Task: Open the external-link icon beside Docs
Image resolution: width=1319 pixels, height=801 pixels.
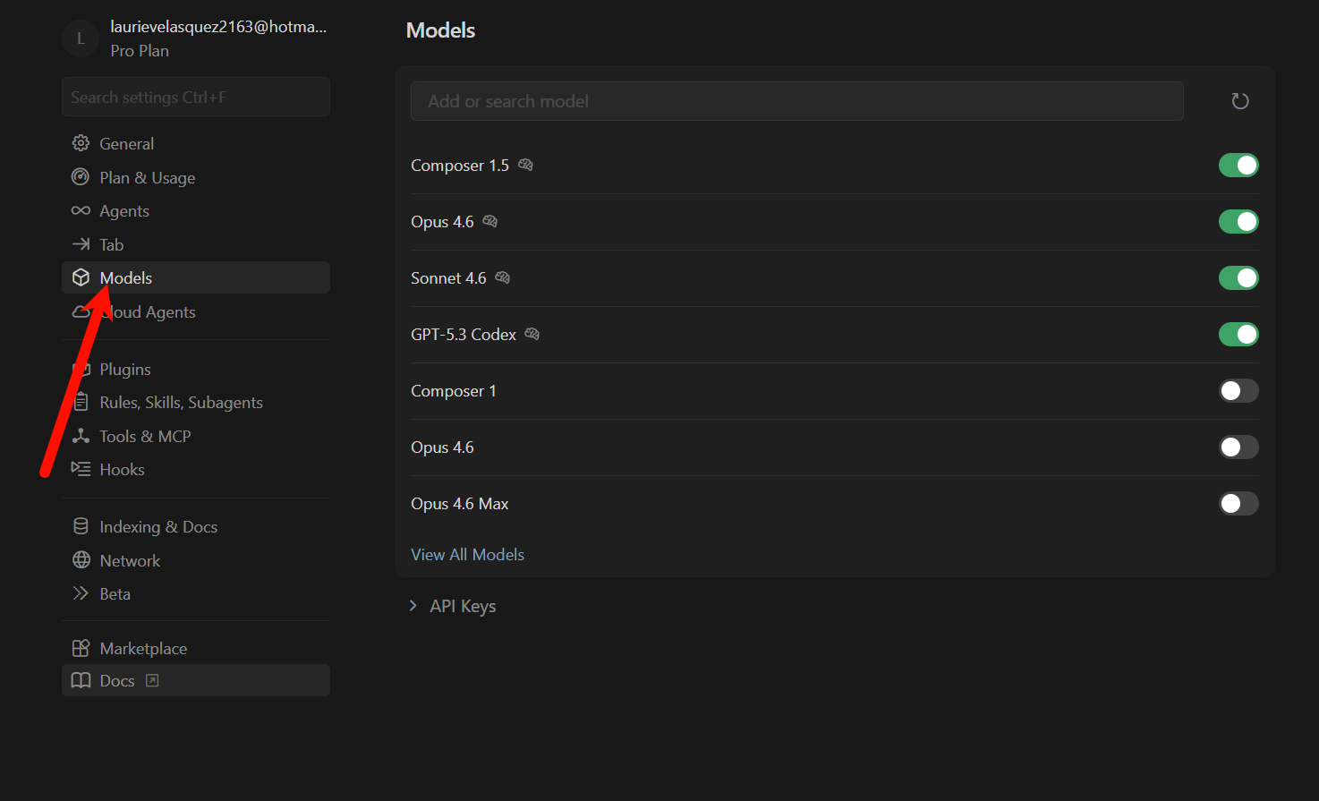Action: (152, 680)
